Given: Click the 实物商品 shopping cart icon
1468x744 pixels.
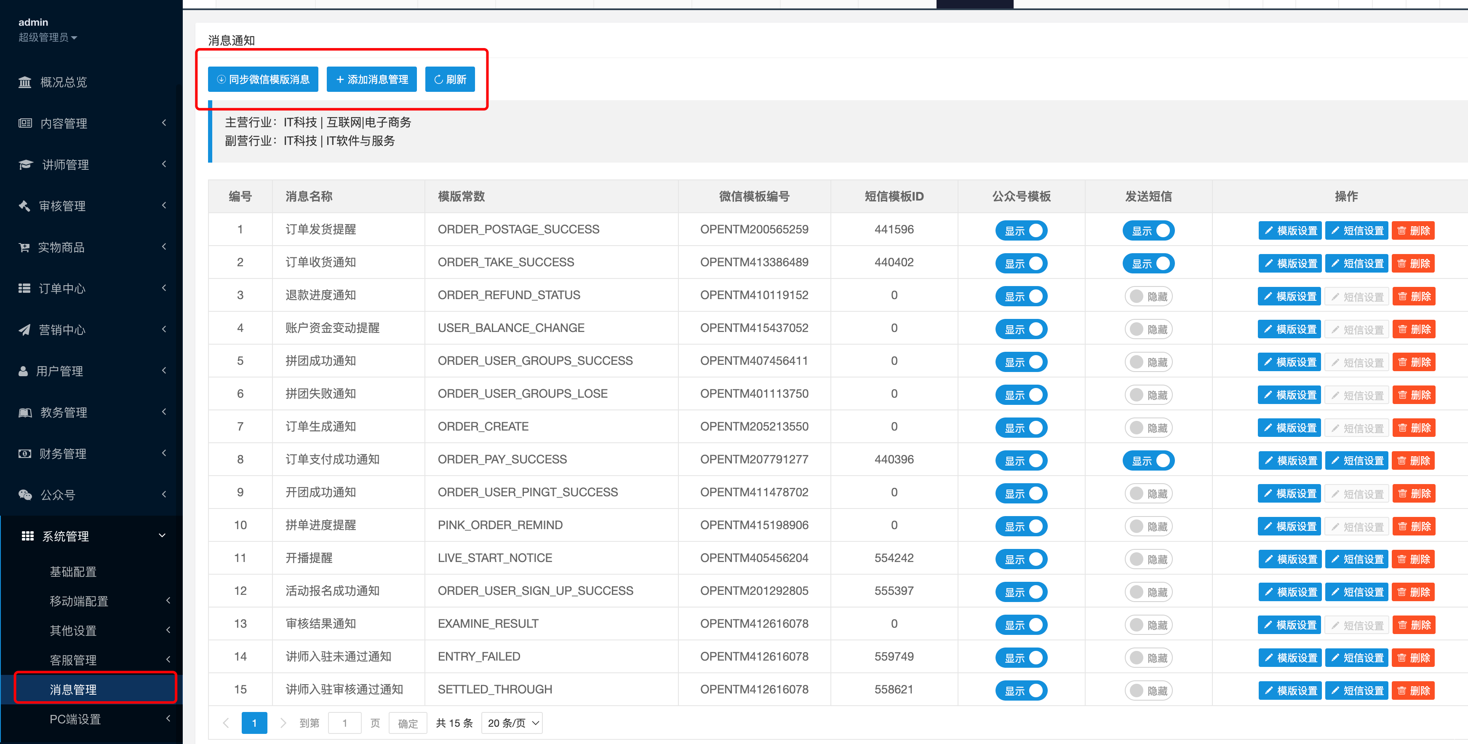Looking at the screenshot, I should click(24, 247).
